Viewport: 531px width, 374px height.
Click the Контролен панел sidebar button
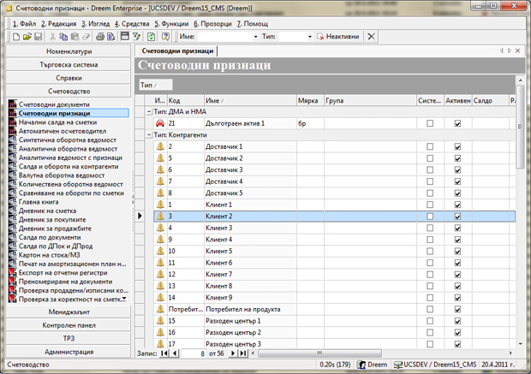(69, 325)
